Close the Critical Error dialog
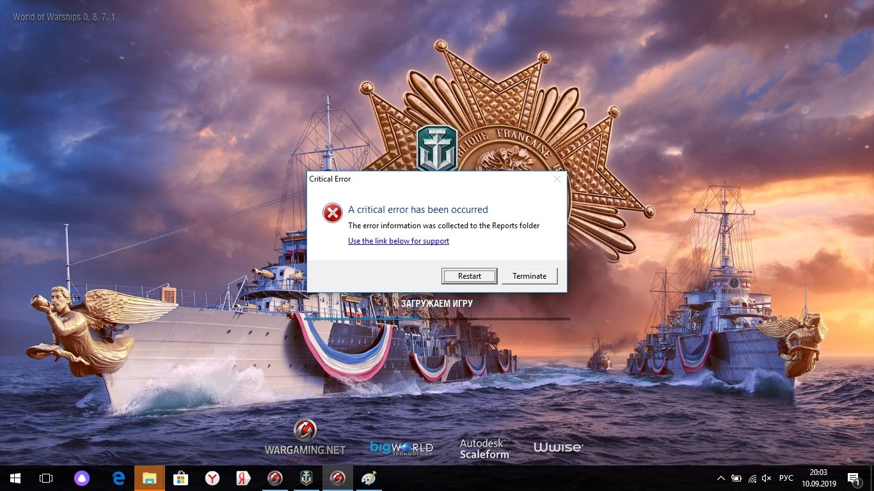 tap(557, 179)
